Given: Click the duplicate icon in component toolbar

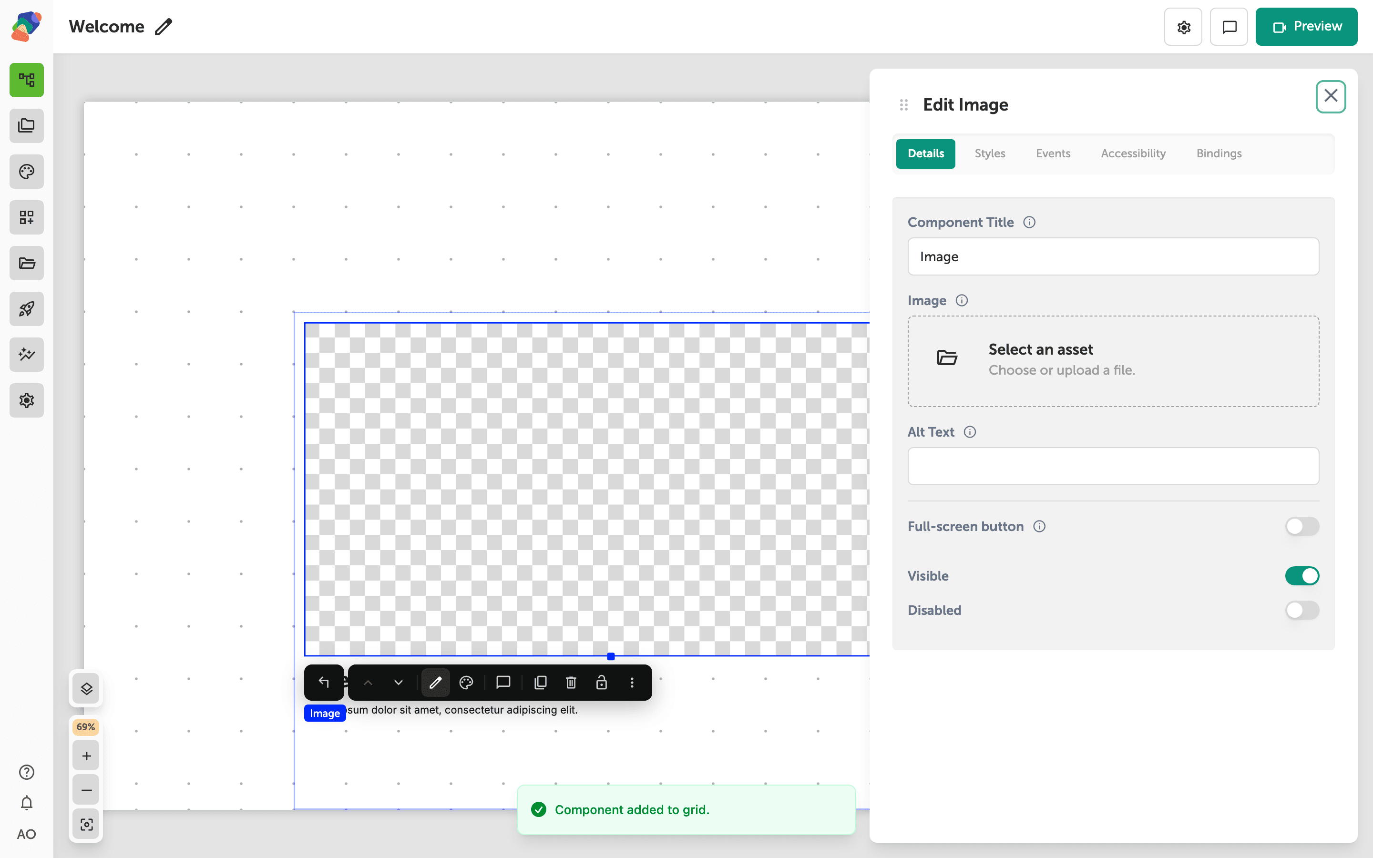Looking at the screenshot, I should pyautogui.click(x=540, y=682).
